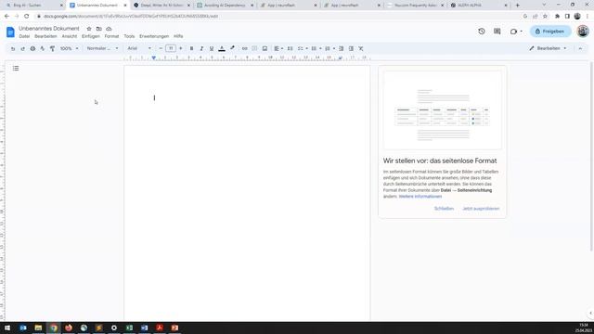
Task: Click the cloud save status icon
Action: [109, 29]
